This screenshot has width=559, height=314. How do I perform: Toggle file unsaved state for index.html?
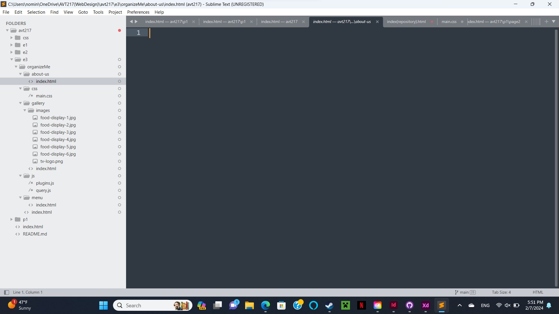[120, 81]
